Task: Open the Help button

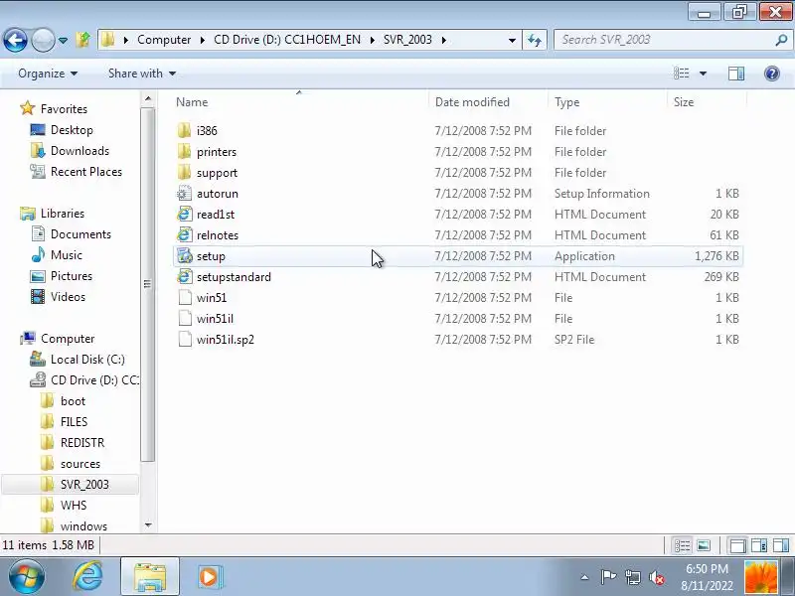Action: (x=772, y=74)
